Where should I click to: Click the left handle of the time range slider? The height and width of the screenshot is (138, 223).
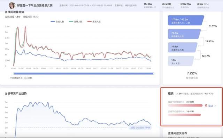(14, 74)
